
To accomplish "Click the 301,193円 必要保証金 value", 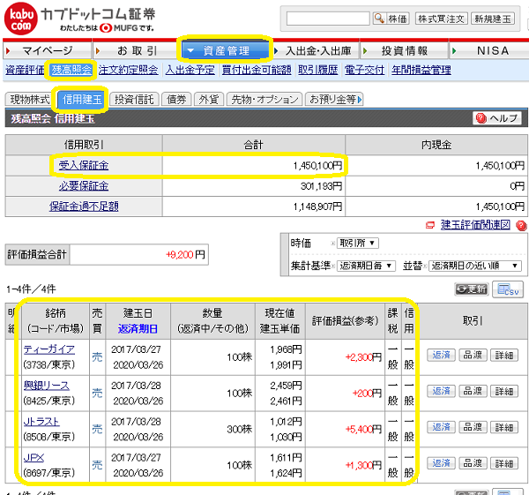I will pyautogui.click(x=321, y=186).
